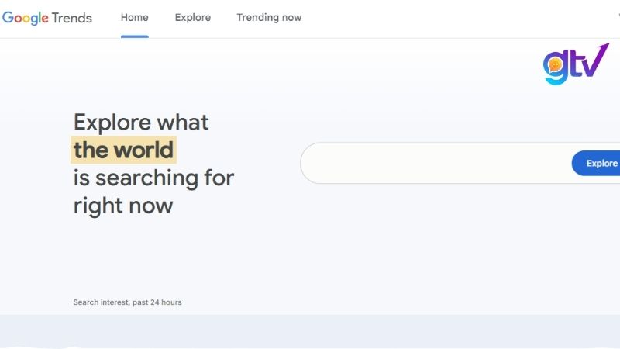Click the gtv watermark logo
Screen dimensions: 620x349
[x=575, y=64]
